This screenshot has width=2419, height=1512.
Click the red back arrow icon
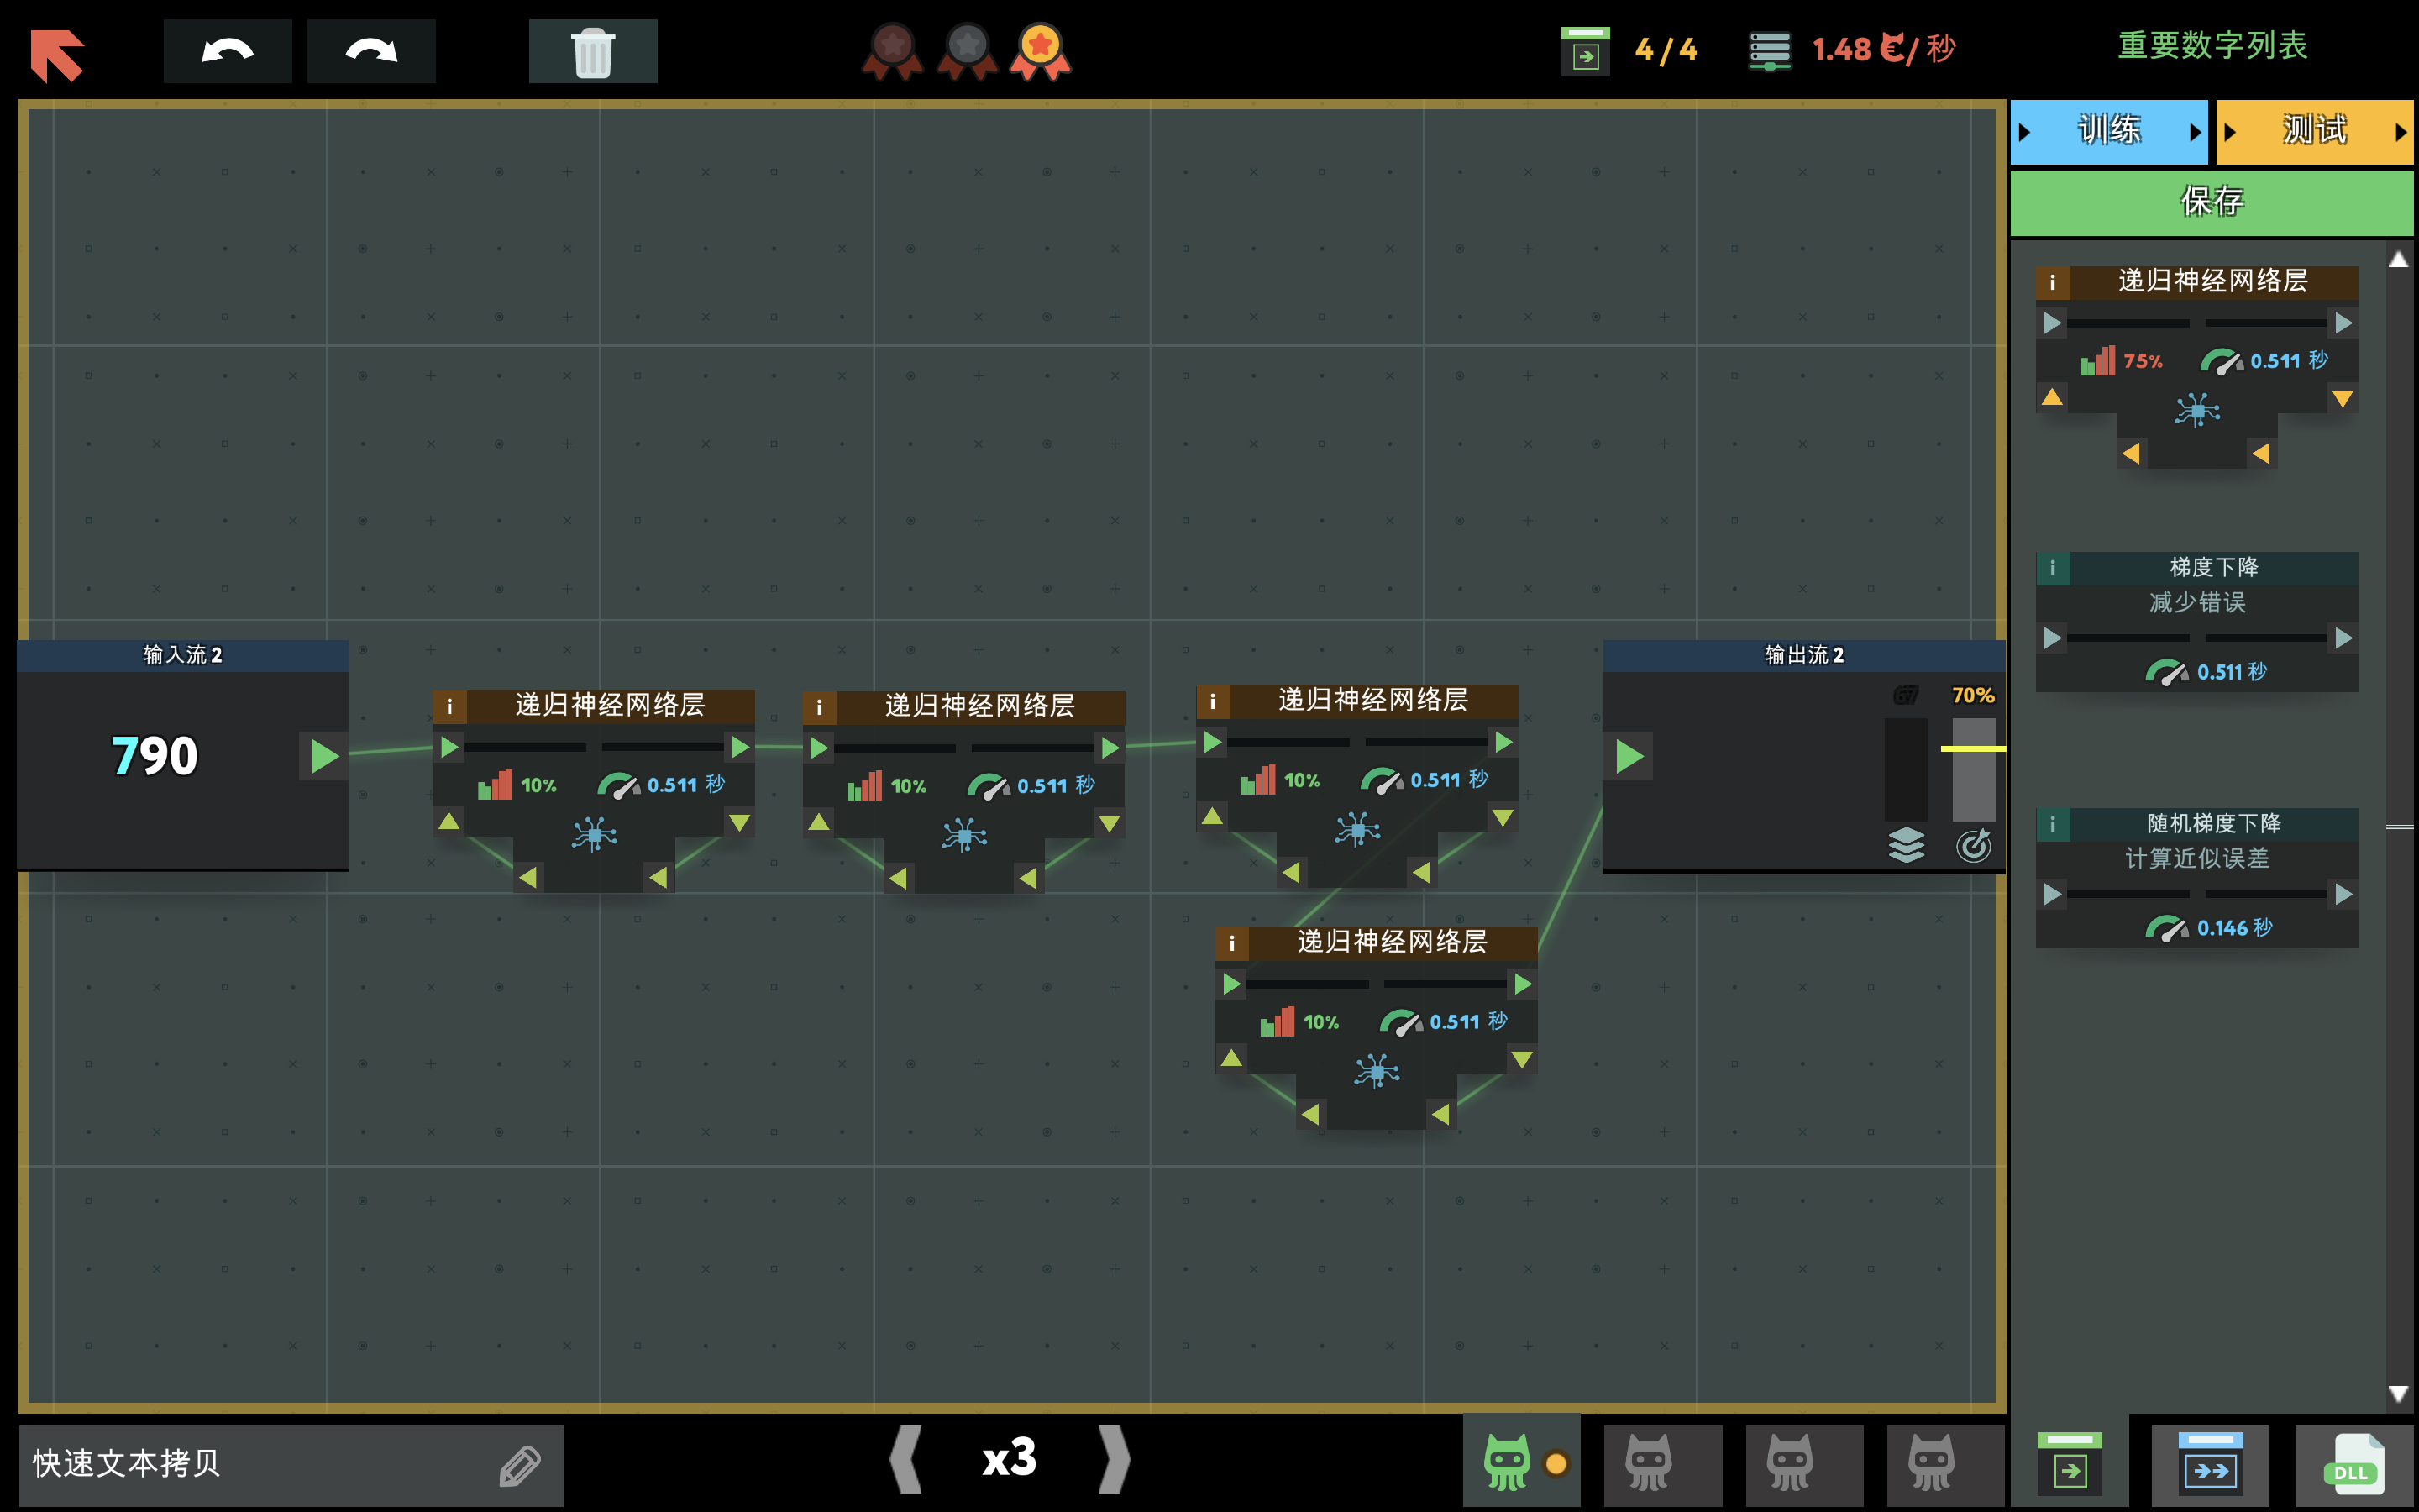(57, 54)
